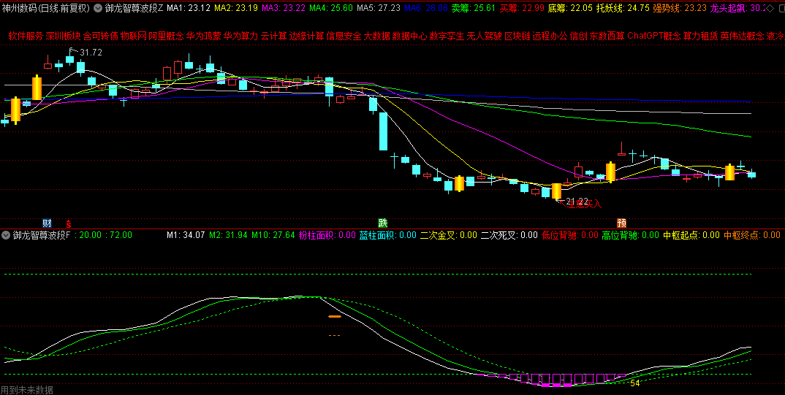Open the 阿里概念 concept tag

tap(166, 36)
